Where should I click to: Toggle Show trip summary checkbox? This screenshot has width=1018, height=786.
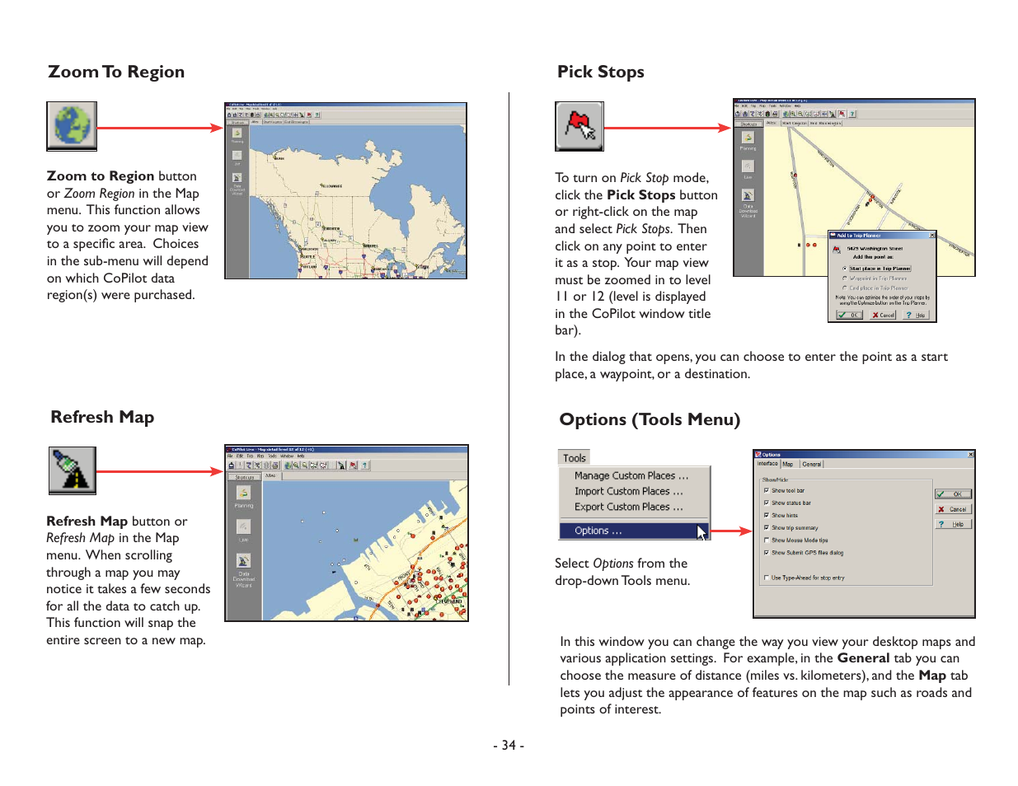(767, 527)
